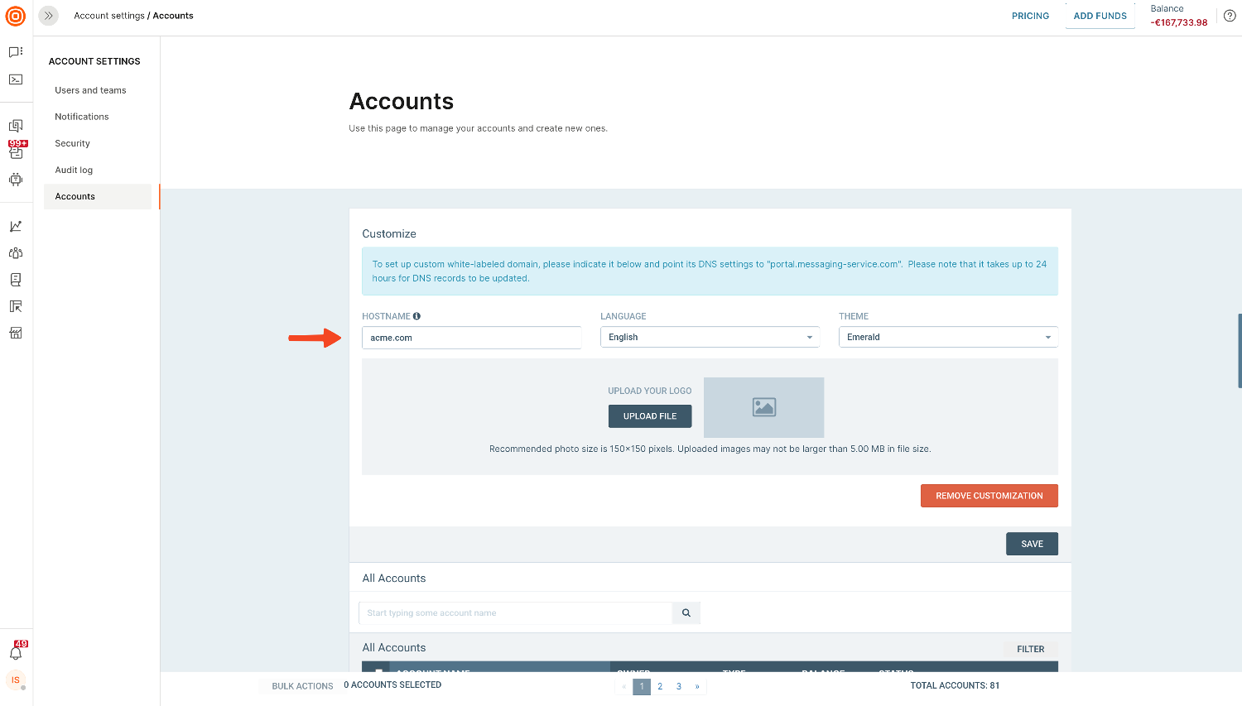This screenshot has height=706, width=1242.
Task: Go to page 2 of accounts
Action: [660, 686]
